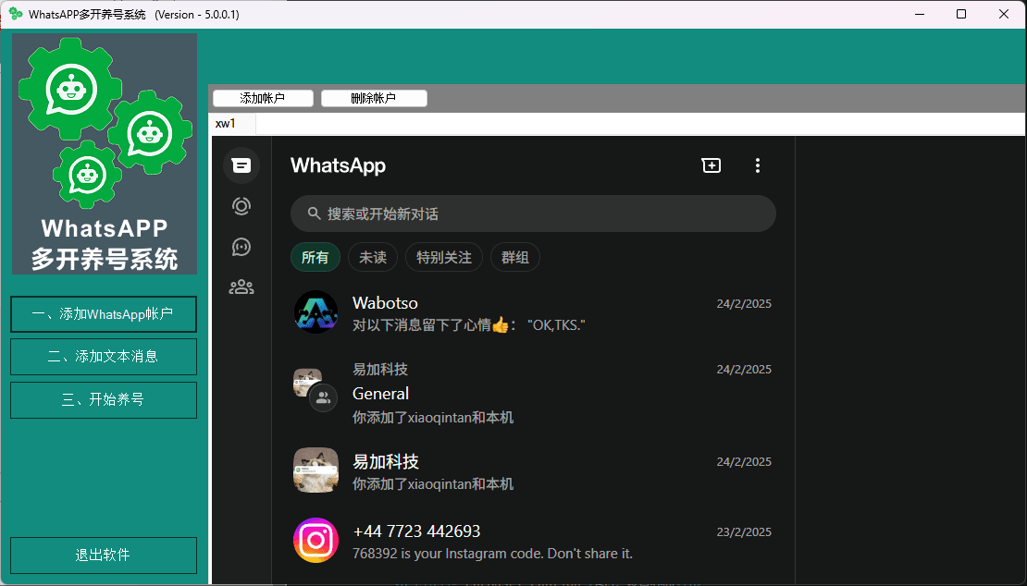Open the Wabotso chat
This screenshot has height=586, width=1027.
point(533,312)
